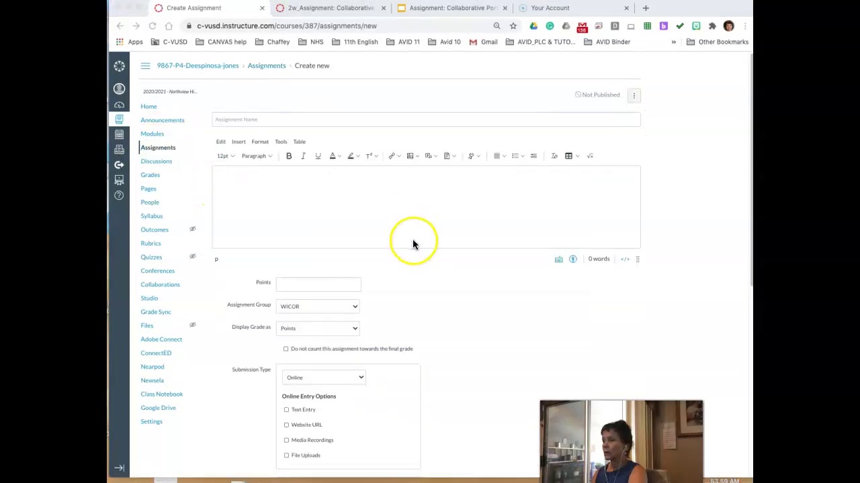The height and width of the screenshot is (483, 860).
Task: Open the text alignment dropdown
Action: pyautogui.click(x=499, y=156)
